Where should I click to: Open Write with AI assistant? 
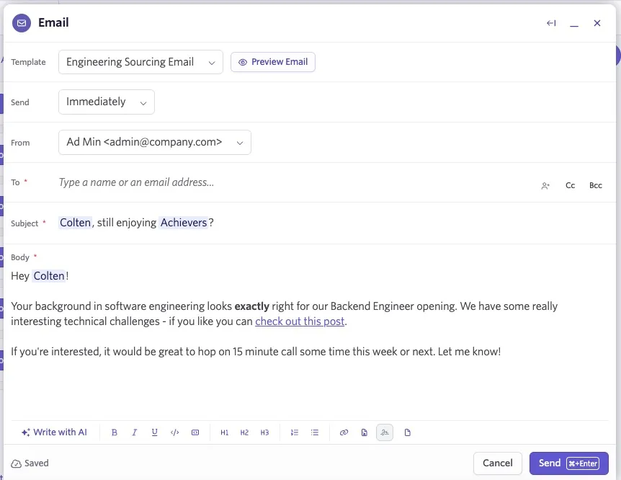pos(54,432)
